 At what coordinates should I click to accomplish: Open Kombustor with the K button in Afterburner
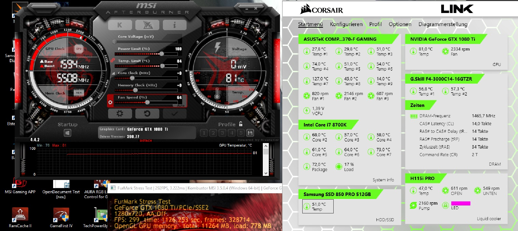pos(120,25)
